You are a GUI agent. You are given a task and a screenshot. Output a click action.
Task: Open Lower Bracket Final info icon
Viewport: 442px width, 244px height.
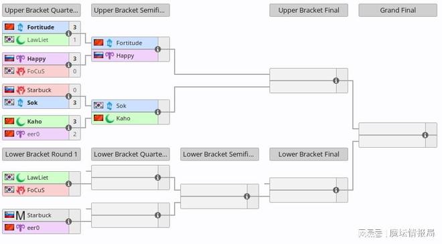click(336, 190)
